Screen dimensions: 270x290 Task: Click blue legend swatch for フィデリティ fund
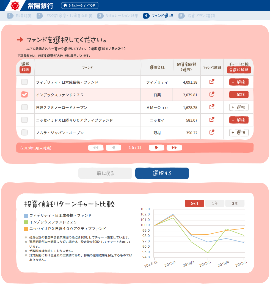(26, 216)
